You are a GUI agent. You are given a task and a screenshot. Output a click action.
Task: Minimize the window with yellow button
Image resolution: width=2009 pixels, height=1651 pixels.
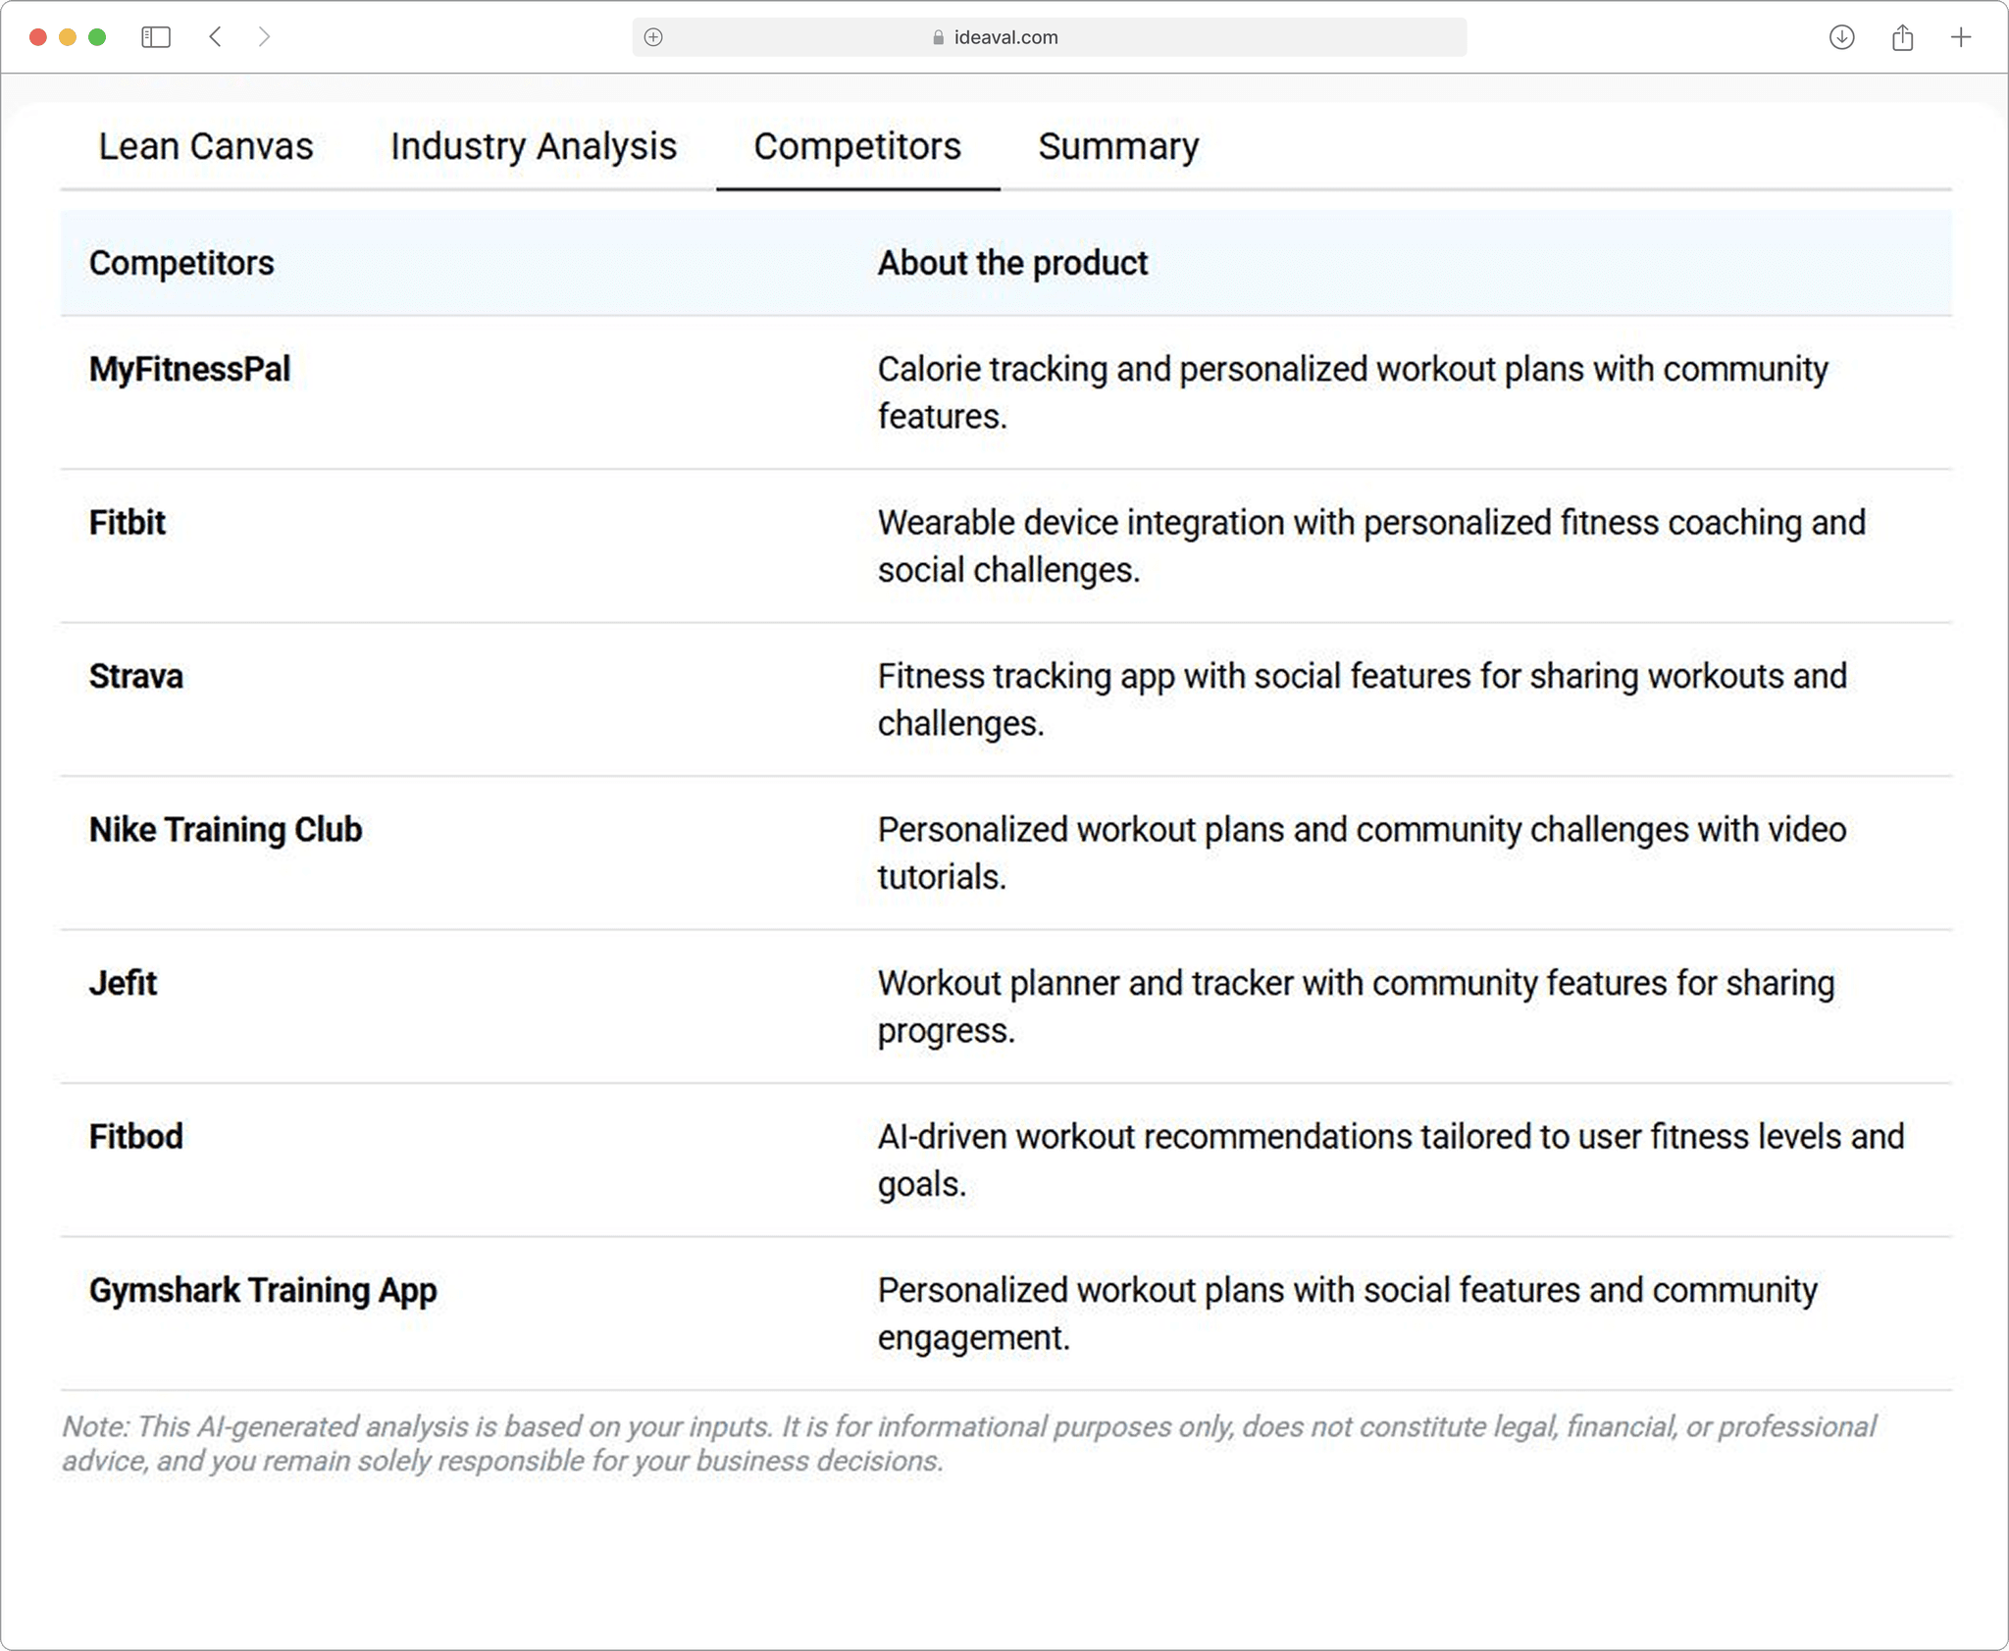pos(68,37)
